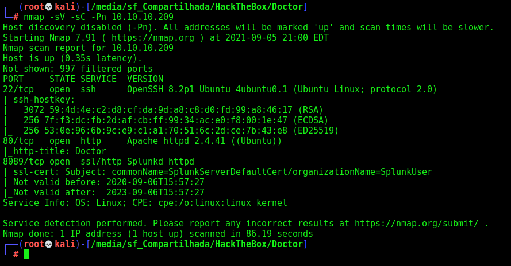Click the nmap -sV -sC -Pn command text
This screenshot has height=266, width=511.
point(98,17)
